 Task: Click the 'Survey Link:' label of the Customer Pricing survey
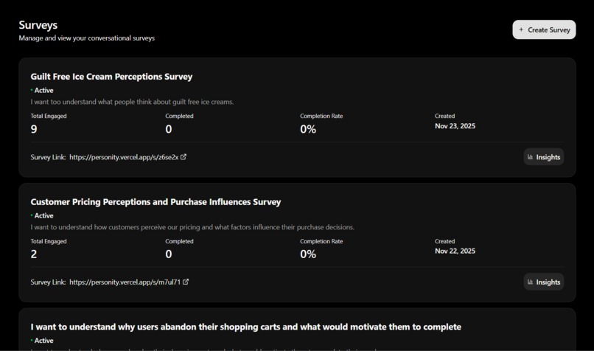click(48, 282)
